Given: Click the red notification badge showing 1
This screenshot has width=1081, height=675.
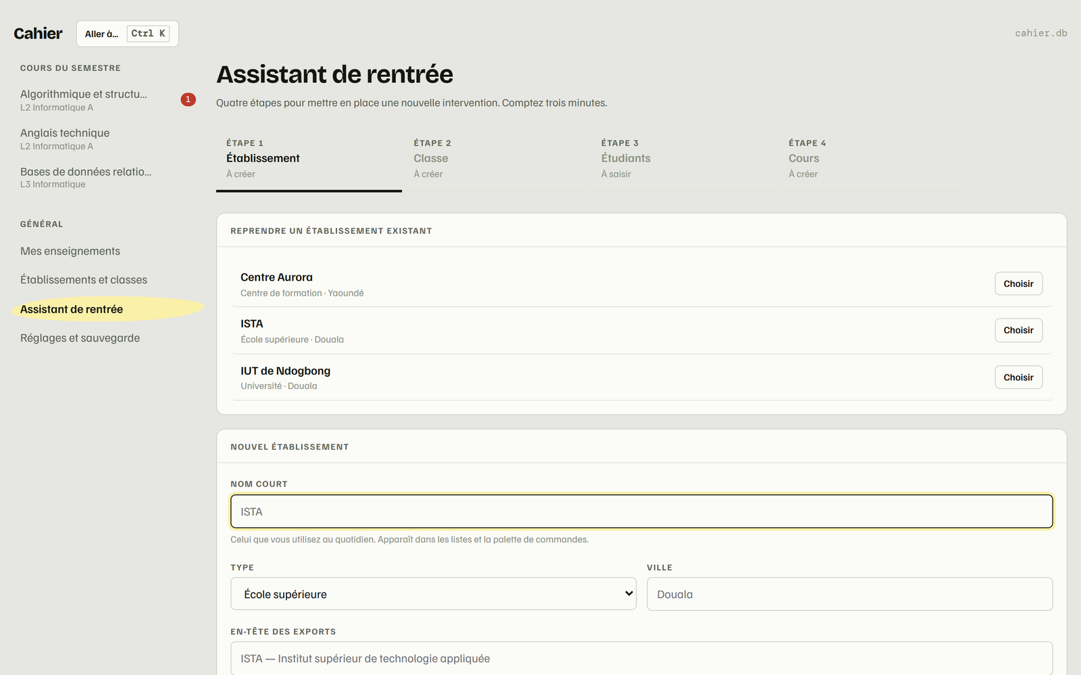Looking at the screenshot, I should (x=188, y=99).
